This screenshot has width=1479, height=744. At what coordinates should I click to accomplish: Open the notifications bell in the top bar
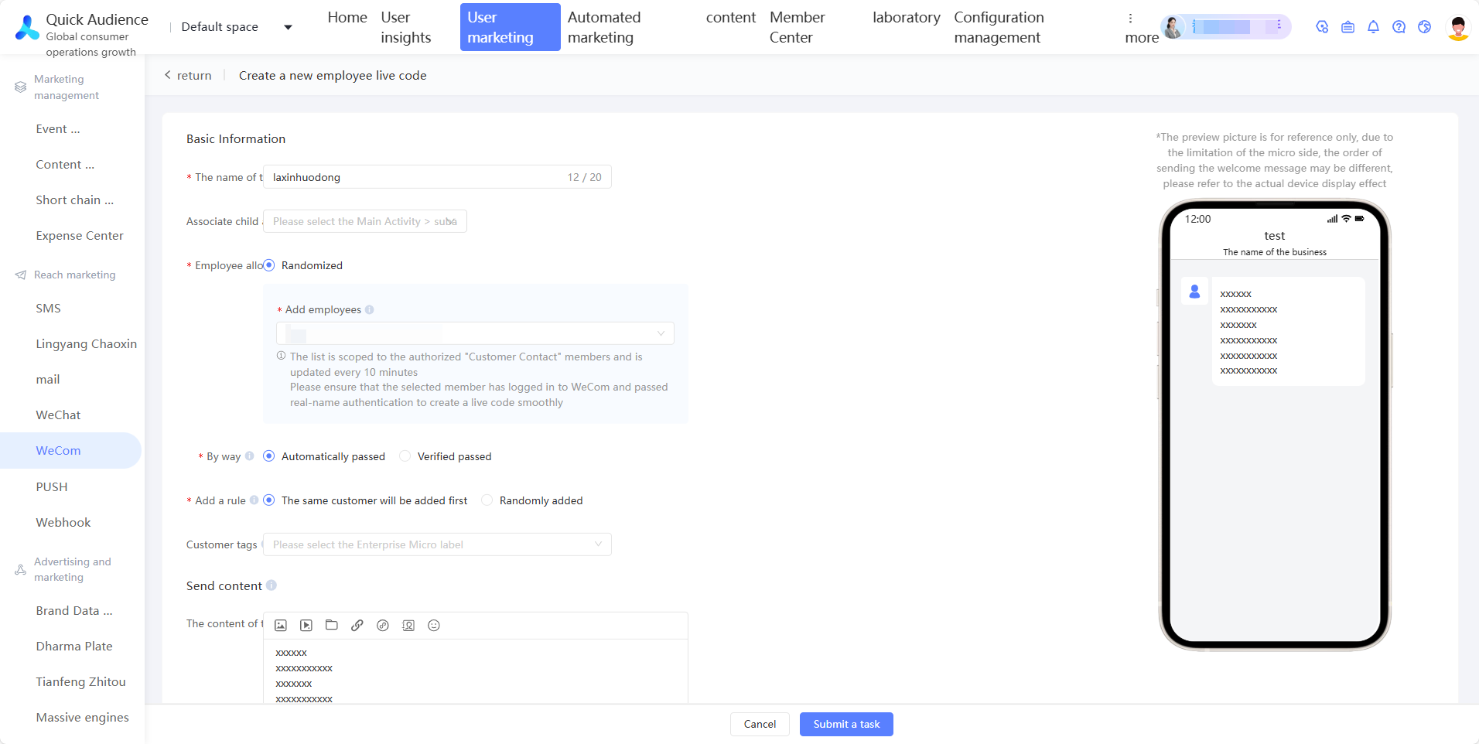click(x=1373, y=27)
